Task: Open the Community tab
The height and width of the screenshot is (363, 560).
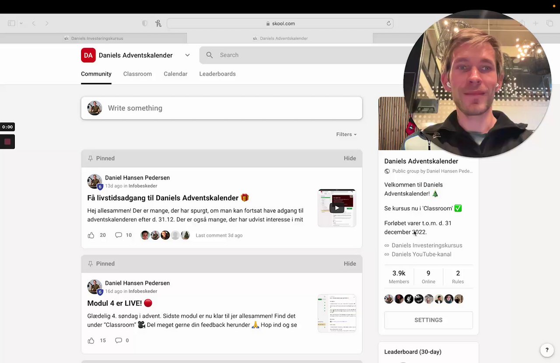Action: (x=96, y=74)
